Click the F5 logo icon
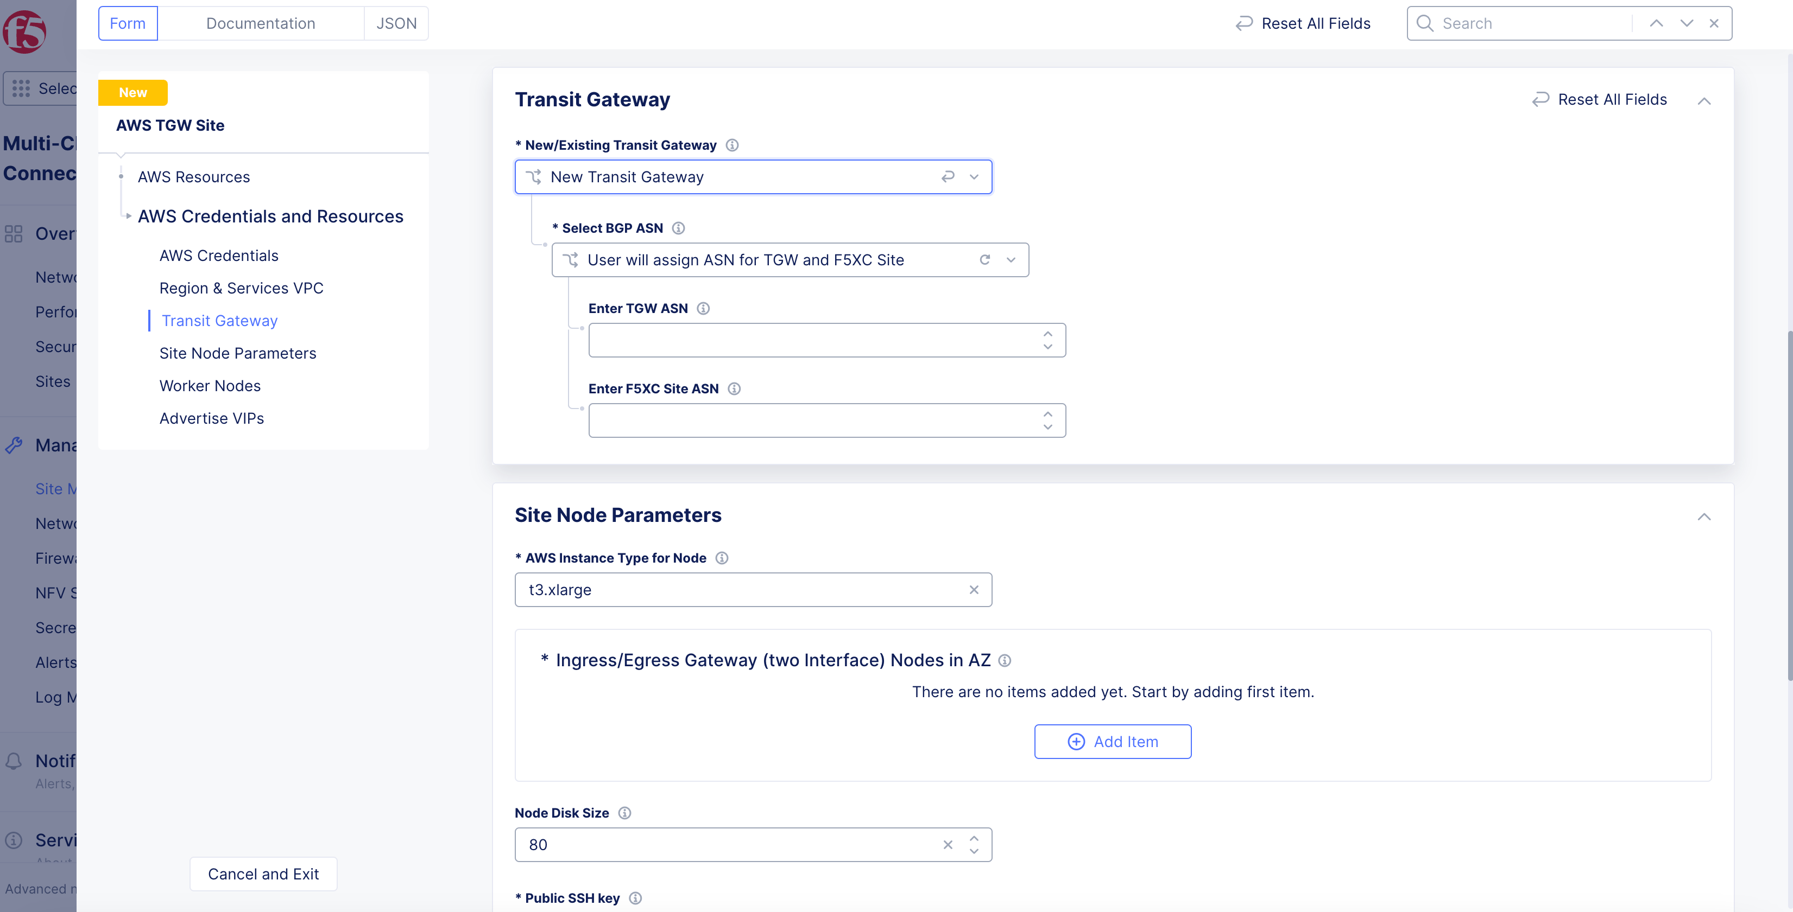Image resolution: width=1793 pixels, height=912 pixels. click(x=24, y=31)
